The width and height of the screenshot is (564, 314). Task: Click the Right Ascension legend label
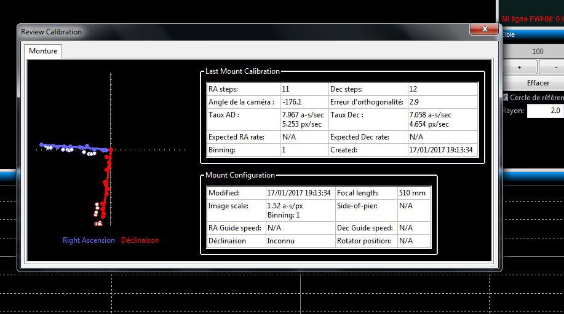[89, 240]
